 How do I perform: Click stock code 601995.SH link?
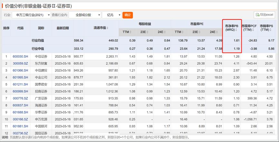pos(20,77)
